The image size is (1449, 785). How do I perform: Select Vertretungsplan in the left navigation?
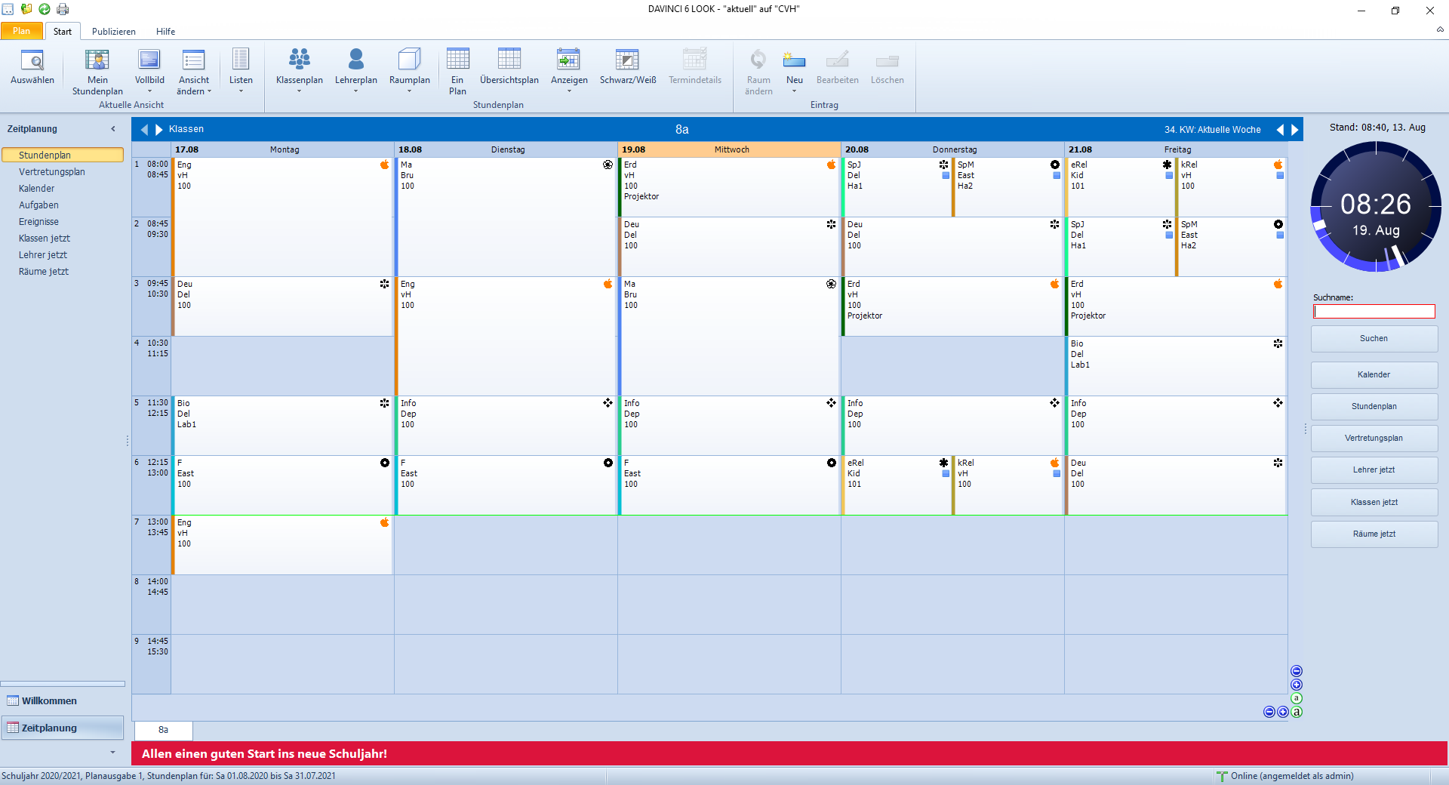coord(52,172)
